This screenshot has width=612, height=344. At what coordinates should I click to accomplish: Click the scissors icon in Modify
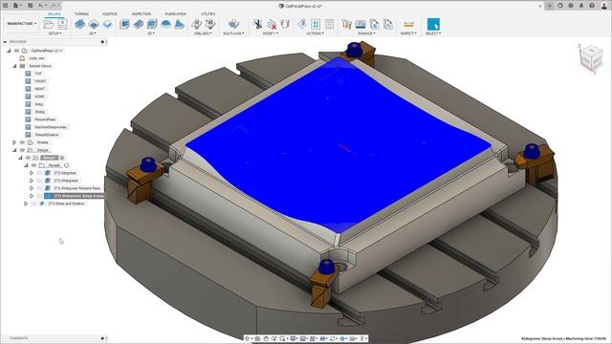pyautogui.click(x=257, y=24)
